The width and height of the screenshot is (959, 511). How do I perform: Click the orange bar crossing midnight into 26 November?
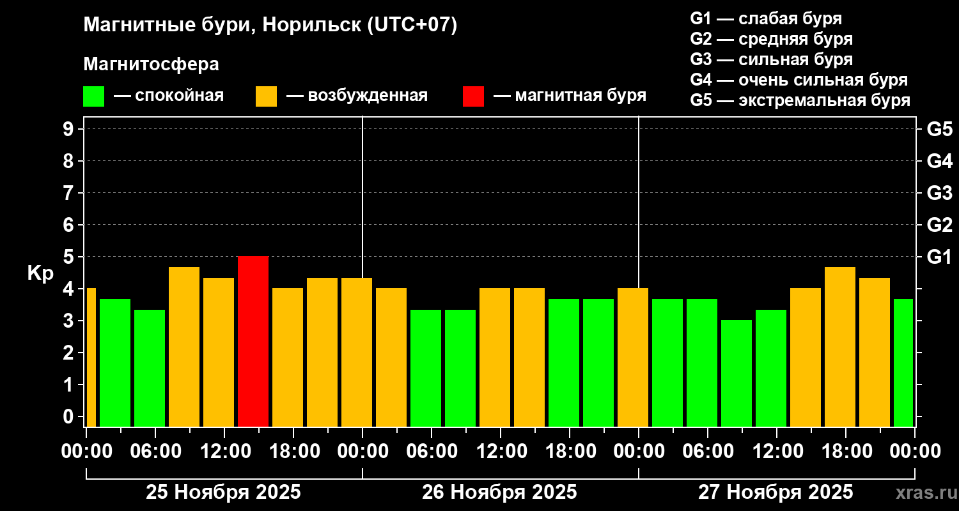[357, 352]
